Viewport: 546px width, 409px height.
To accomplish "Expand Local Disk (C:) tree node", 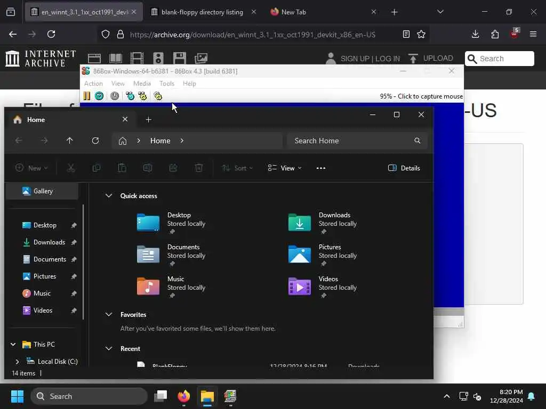I will point(17,362).
